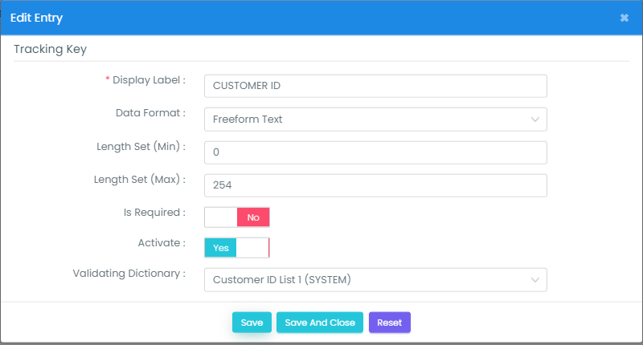Image resolution: width=643 pixels, height=345 pixels.
Task: Close the Edit Entry dialog
Action: (x=625, y=18)
